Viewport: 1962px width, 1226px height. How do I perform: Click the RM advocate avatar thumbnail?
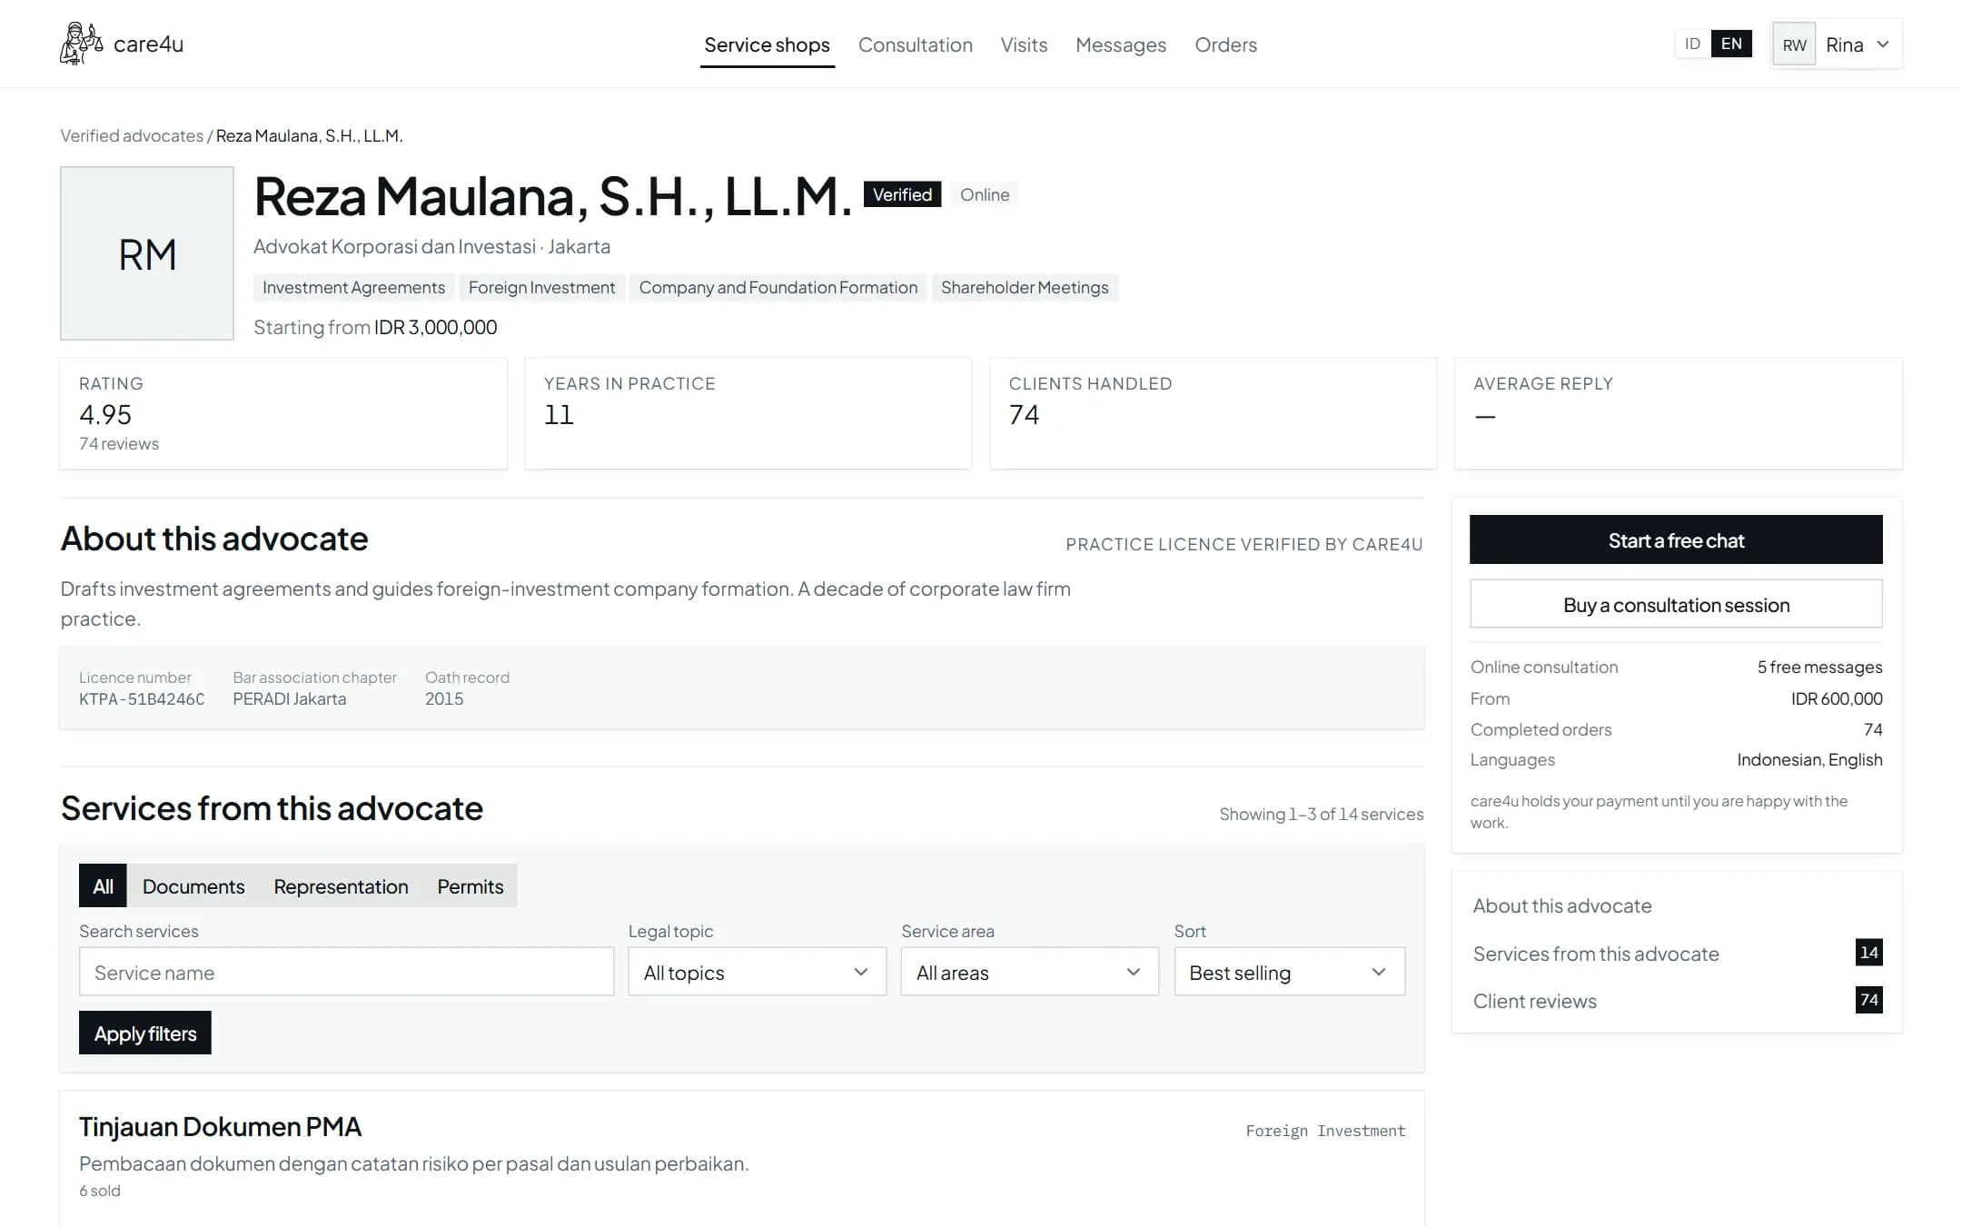[x=147, y=253]
